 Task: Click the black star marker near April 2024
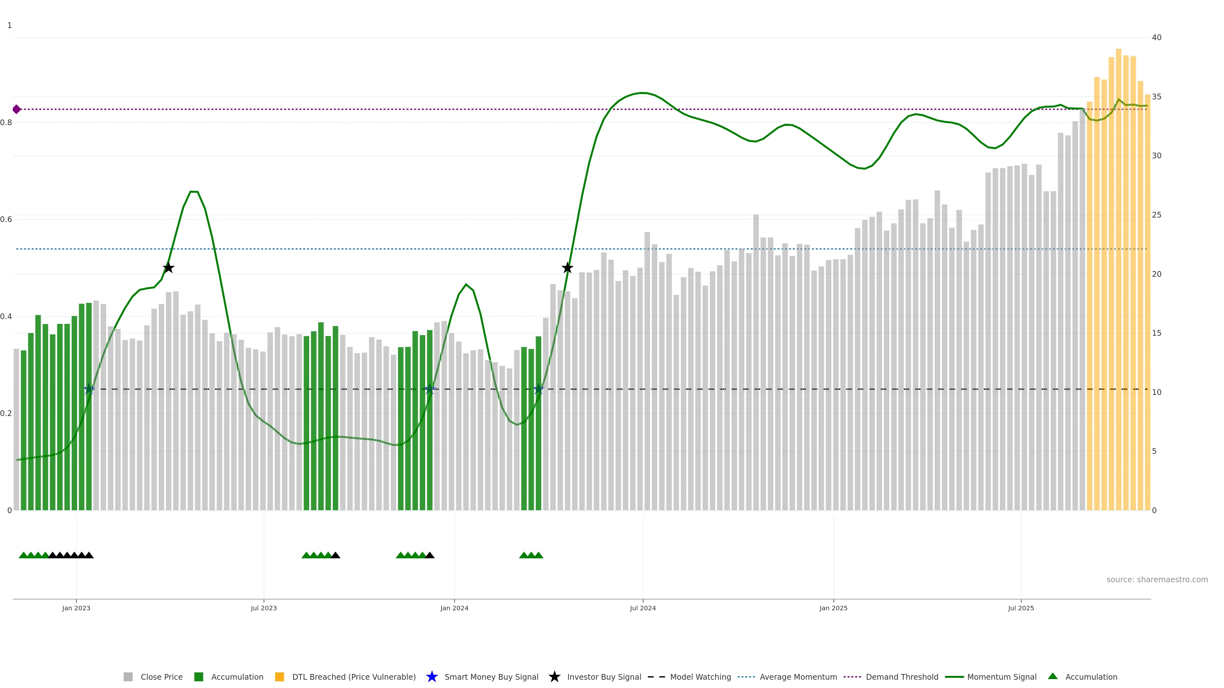(x=567, y=268)
